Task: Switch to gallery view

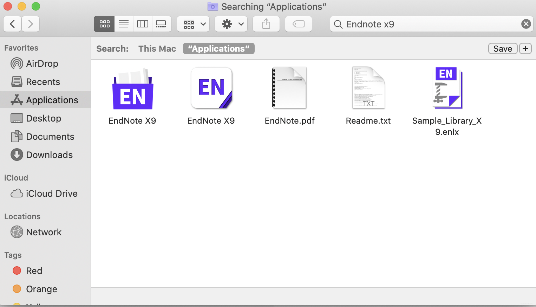Action: pos(162,24)
